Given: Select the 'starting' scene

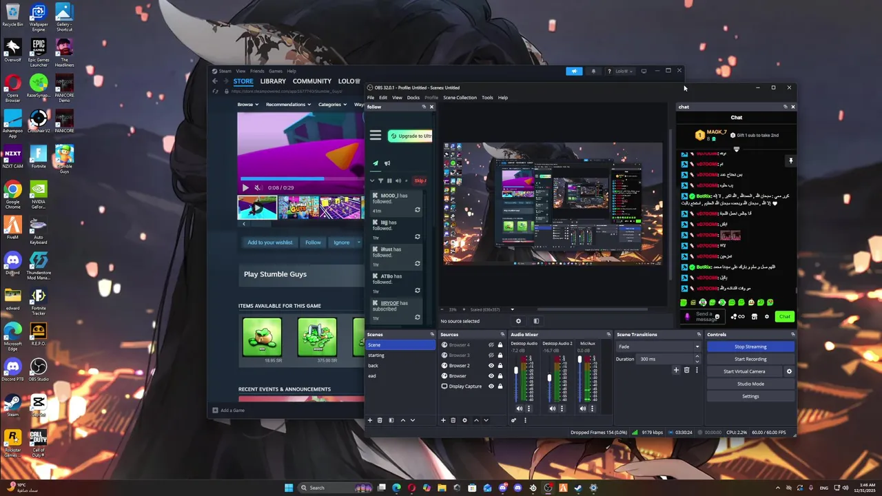Looking at the screenshot, I should pyautogui.click(x=400, y=355).
